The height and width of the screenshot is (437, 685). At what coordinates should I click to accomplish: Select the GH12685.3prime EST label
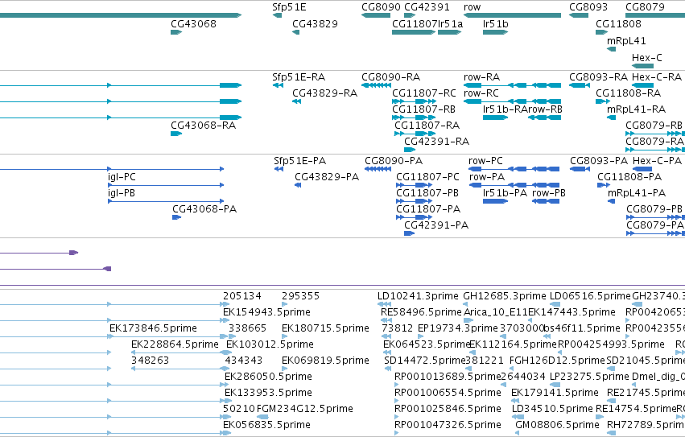pos(505,296)
